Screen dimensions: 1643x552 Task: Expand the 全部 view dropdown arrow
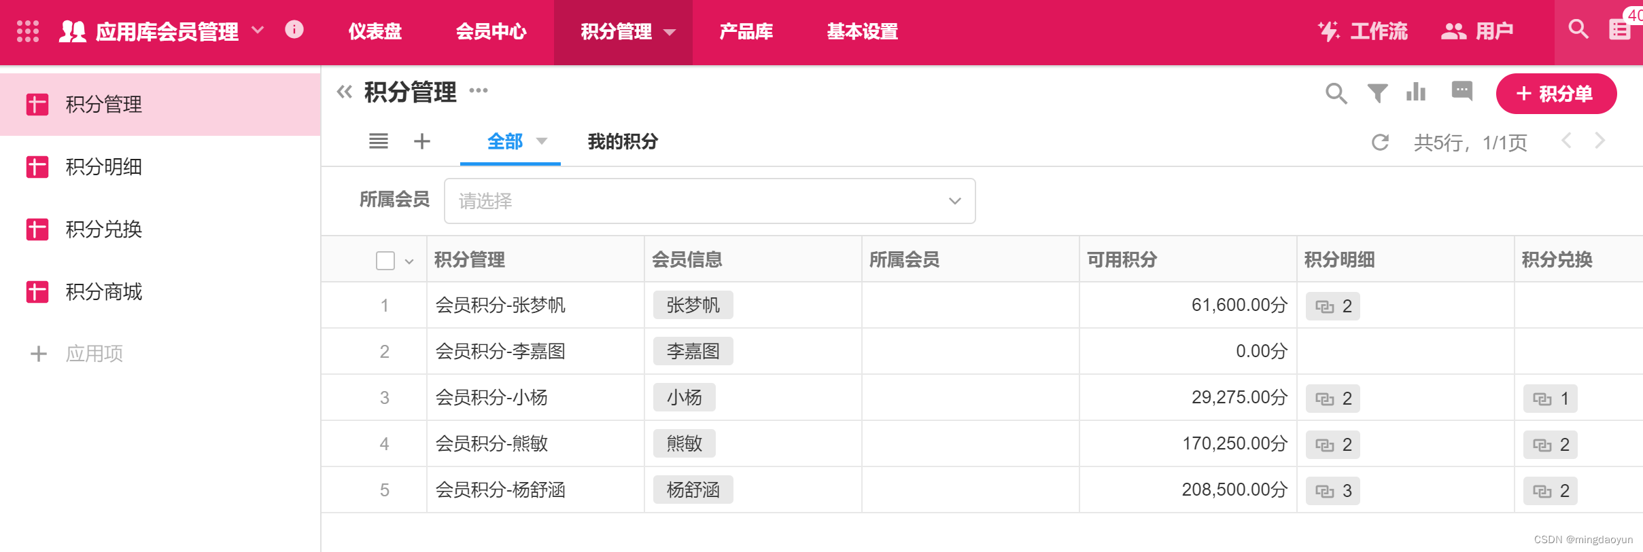(x=542, y=142)
